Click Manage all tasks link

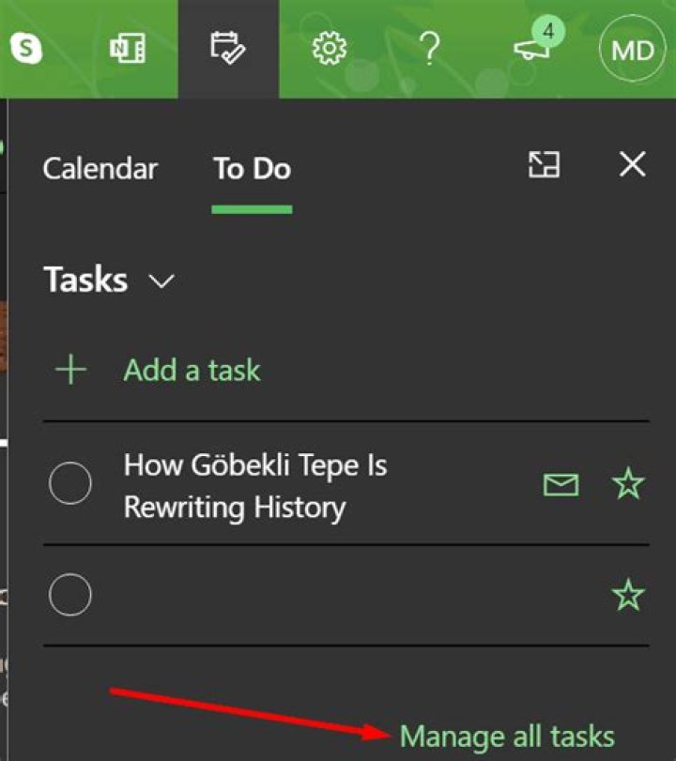[507, 737]
